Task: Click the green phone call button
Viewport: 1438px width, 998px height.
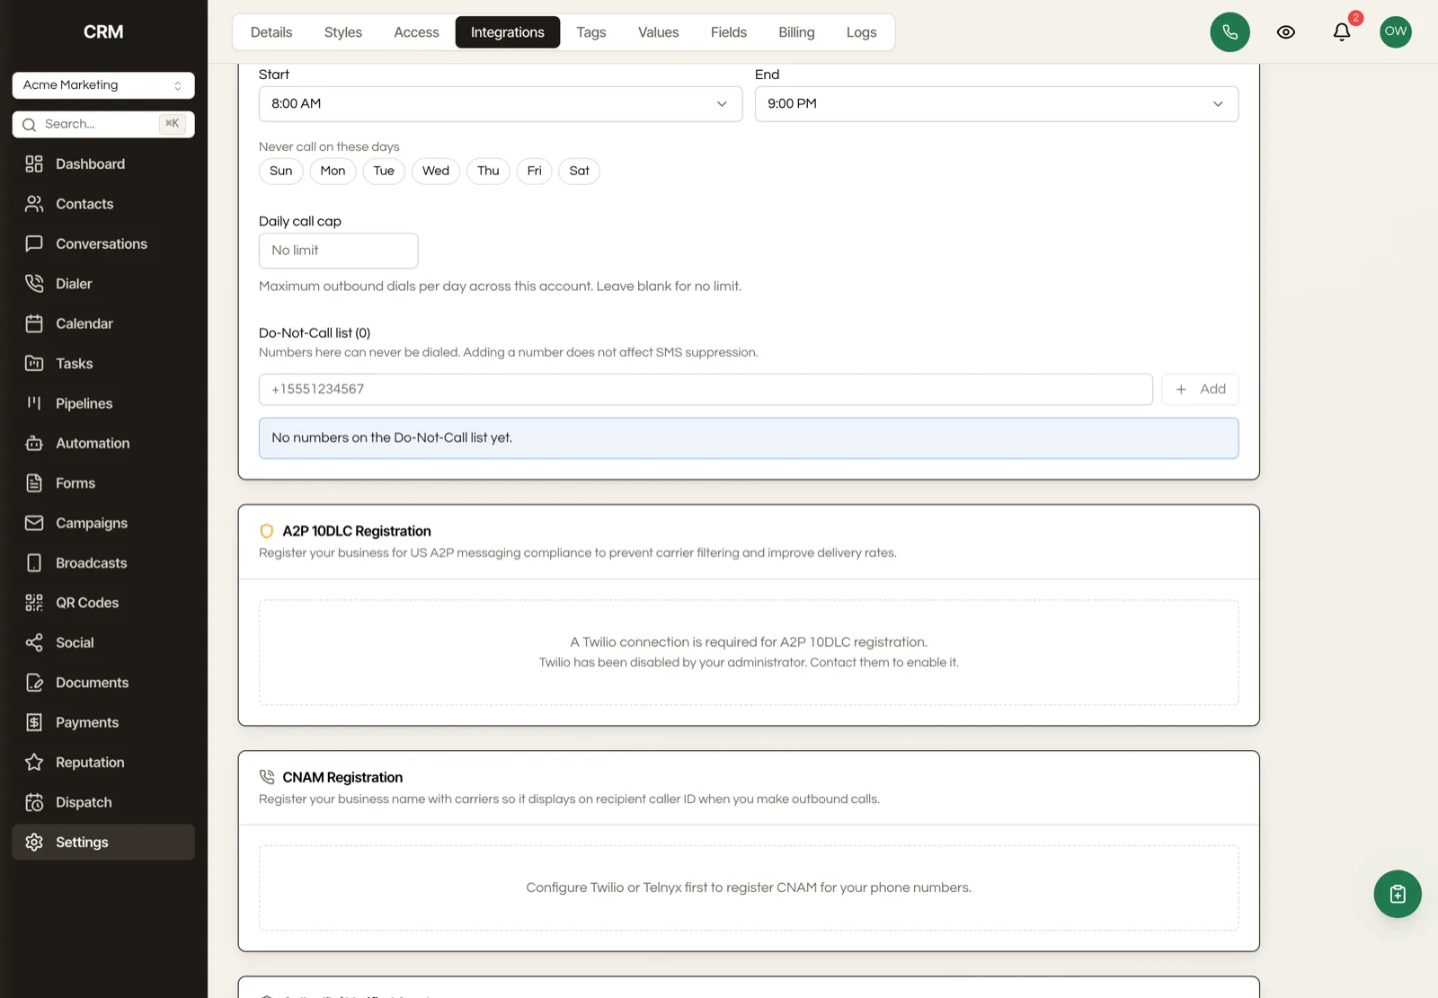Action: point(1229,32)
